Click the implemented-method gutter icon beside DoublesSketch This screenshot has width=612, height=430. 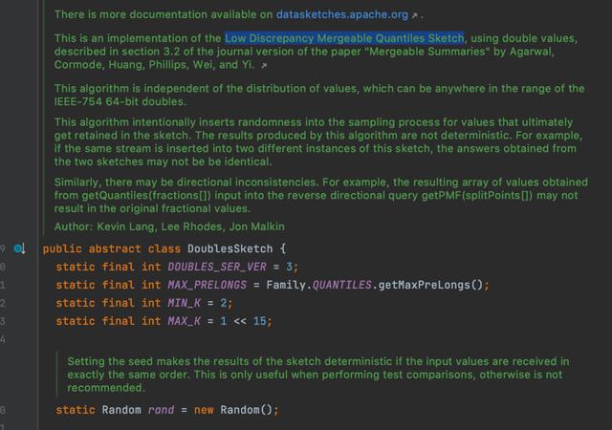(19, 248)
